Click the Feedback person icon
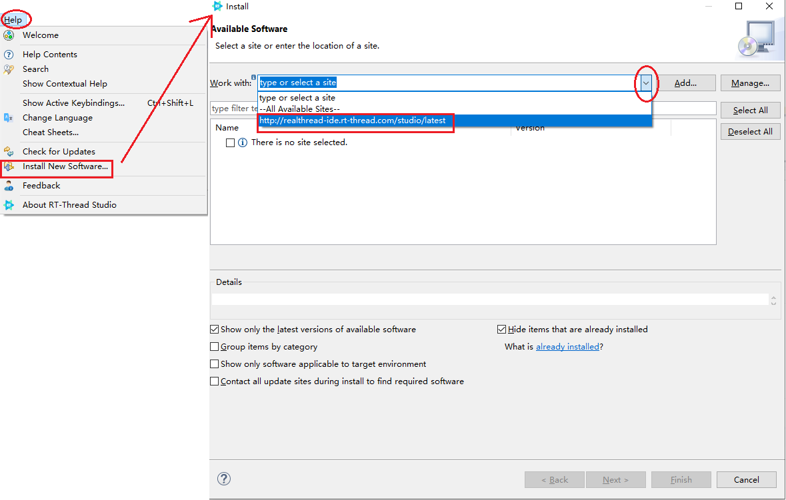This screenshot has width=786, height=500. 9,185
